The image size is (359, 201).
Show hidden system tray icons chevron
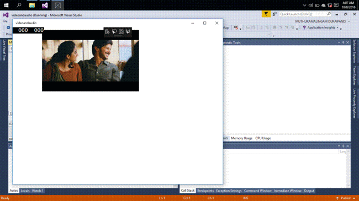tap(304, 6)
